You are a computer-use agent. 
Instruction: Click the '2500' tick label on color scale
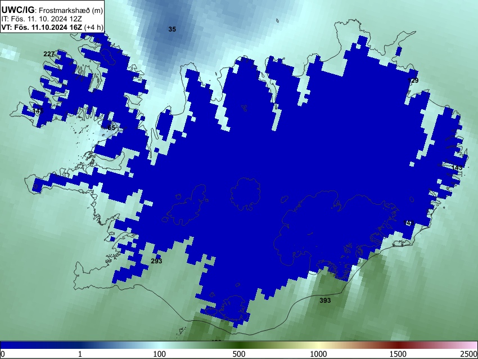[x=470, y=354]
